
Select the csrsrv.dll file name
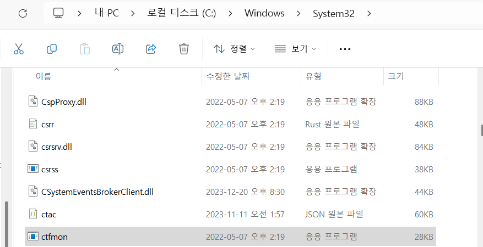click(56, 147)
